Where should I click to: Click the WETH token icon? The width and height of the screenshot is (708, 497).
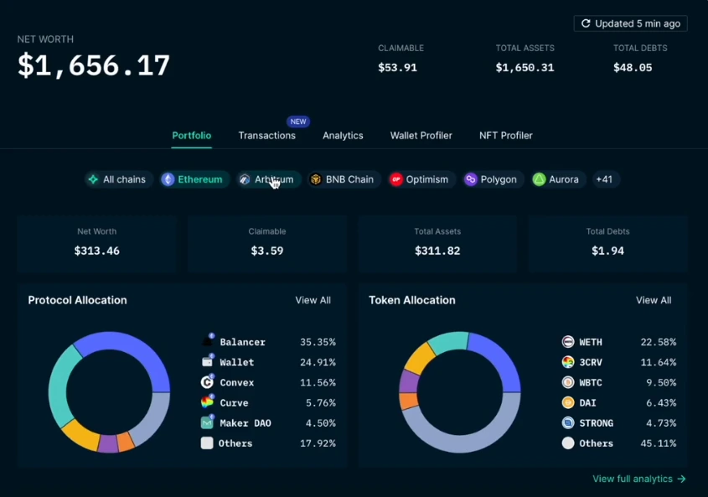point(567,342)
